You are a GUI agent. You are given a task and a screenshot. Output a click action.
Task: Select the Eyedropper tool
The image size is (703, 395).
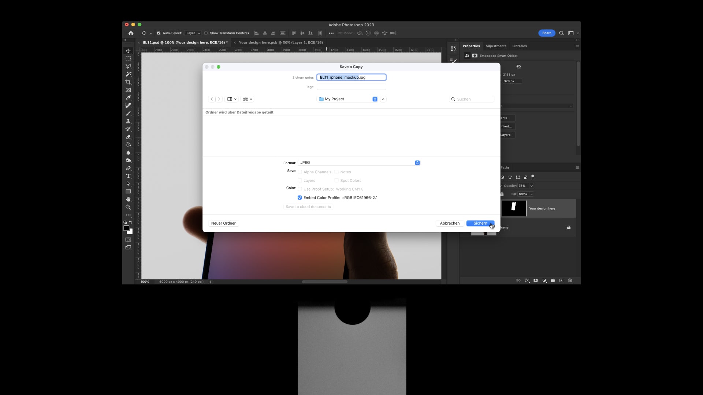pos(129,98)
